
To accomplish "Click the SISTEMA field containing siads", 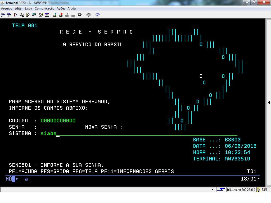I will tap(139, 133).
